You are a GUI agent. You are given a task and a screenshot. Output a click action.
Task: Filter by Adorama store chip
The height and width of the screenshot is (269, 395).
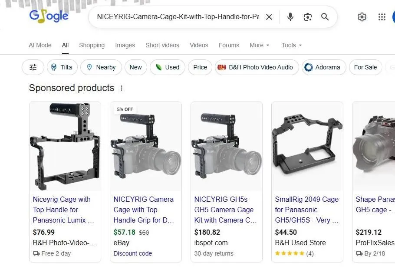(x=324, y=67)
